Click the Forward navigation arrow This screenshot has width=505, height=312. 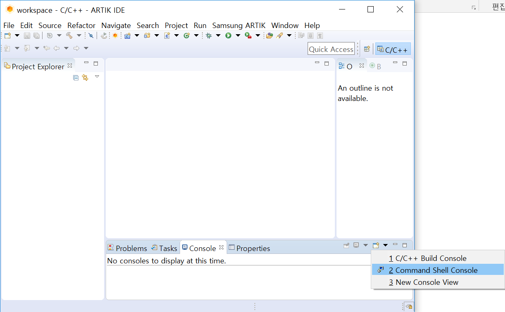(x=76, y=48)
